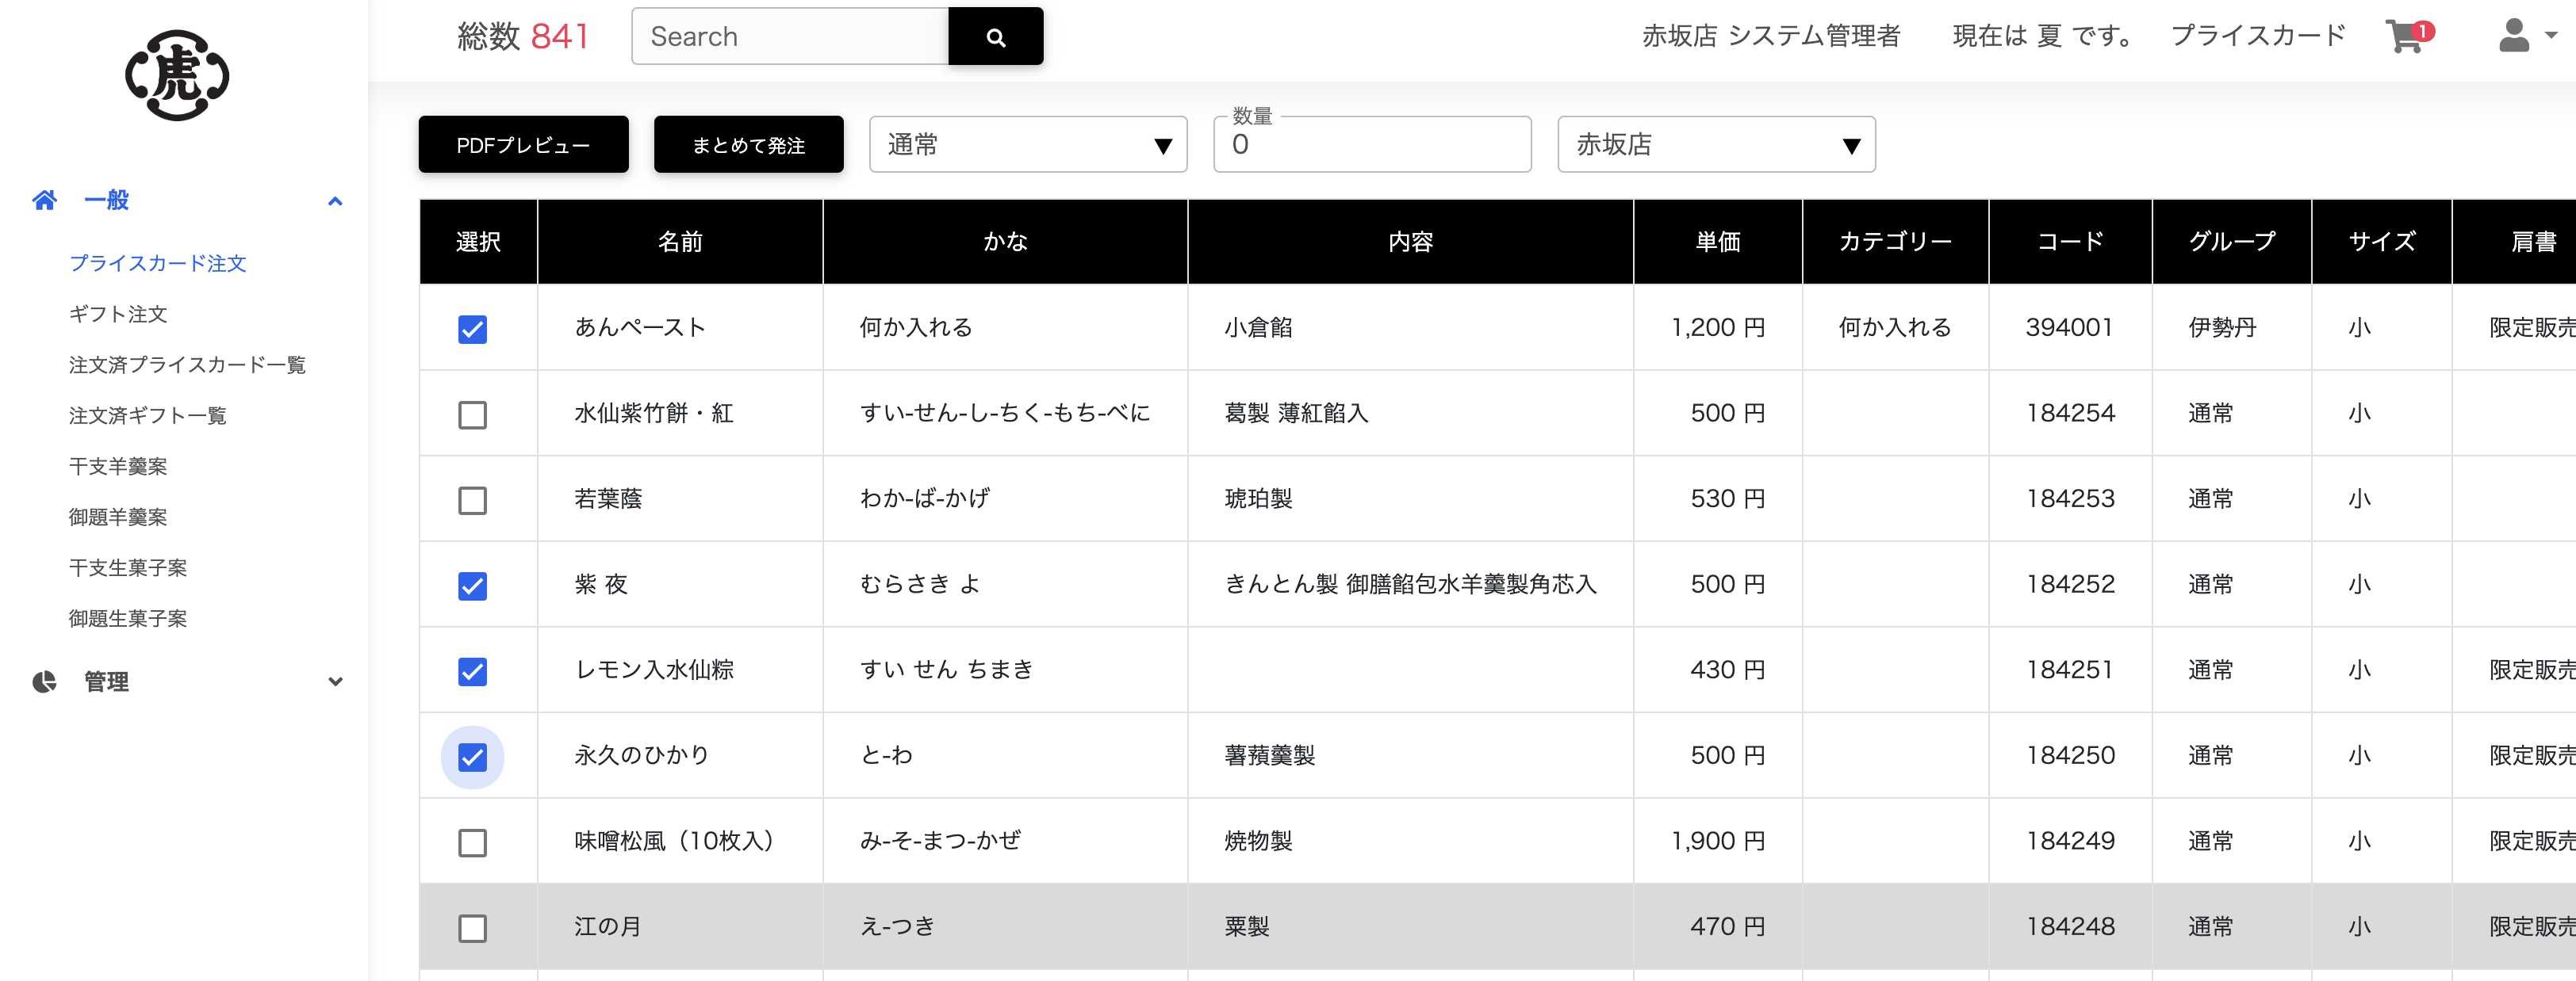Click the プライスカード link in header
2576x981 pixels.
point(2256,36)
